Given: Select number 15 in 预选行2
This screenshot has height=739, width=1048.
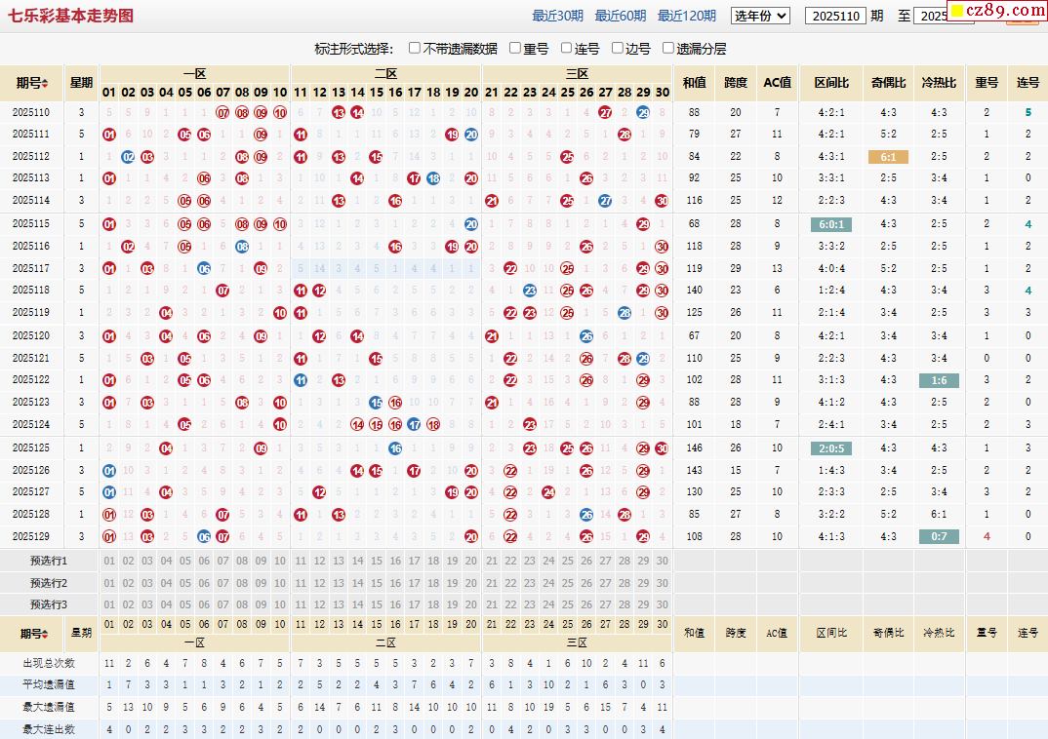Looking at the screenshot, I should (377, 583).
